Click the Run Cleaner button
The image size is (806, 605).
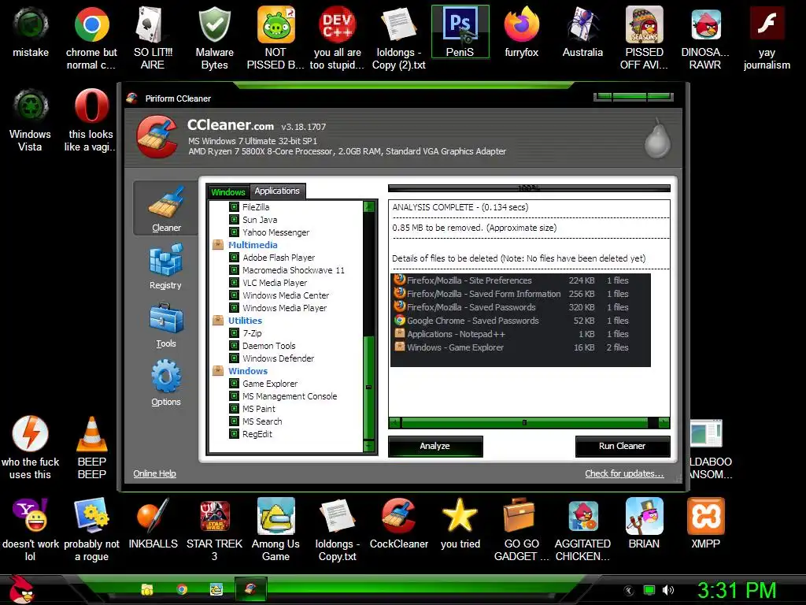point(622,446)
